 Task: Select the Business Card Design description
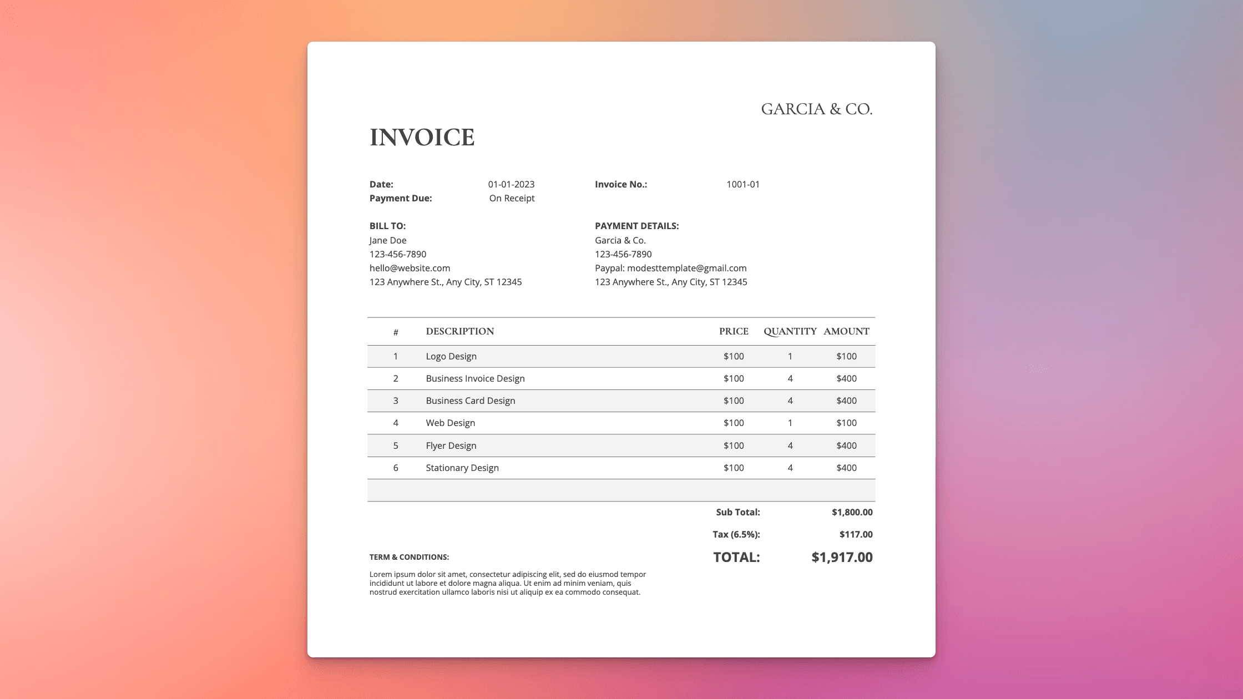pos(470,401)
